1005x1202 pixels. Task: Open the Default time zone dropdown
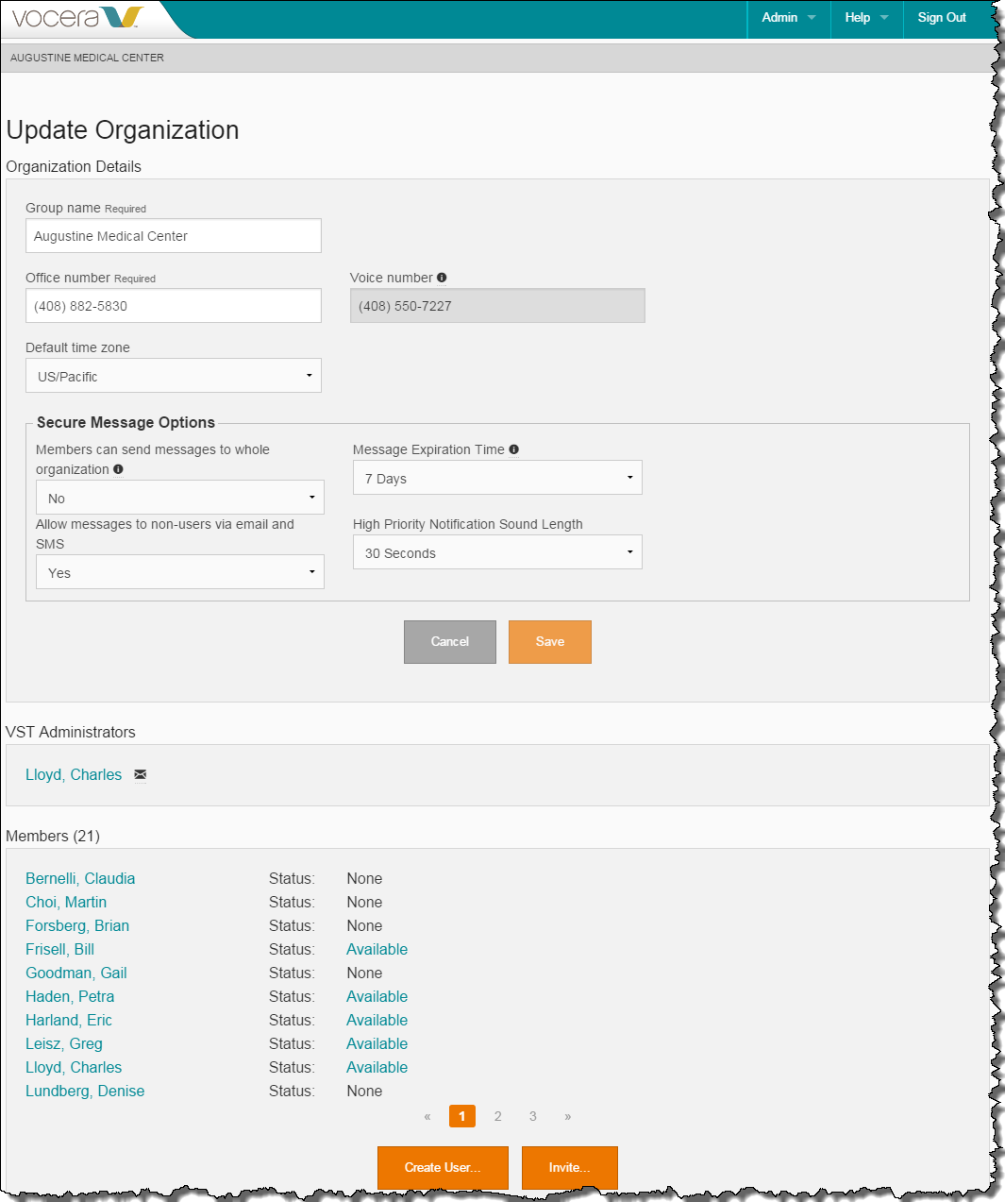pos(174,376)
